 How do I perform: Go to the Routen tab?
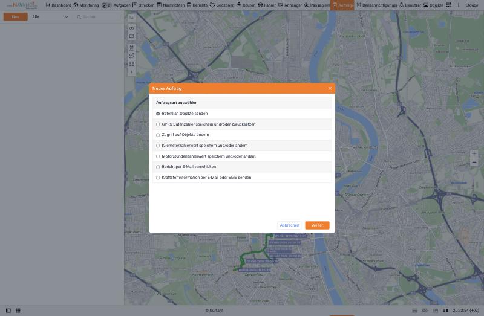click(246, 5)
